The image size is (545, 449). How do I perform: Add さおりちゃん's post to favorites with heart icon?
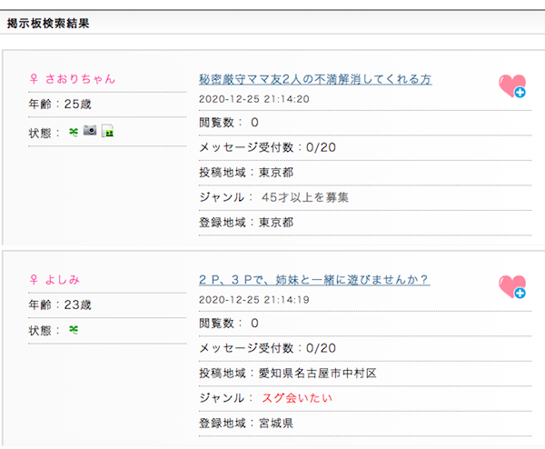(x=512, y=86)
